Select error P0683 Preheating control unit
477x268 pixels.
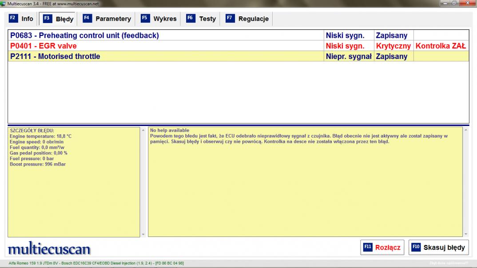[238, 35]
